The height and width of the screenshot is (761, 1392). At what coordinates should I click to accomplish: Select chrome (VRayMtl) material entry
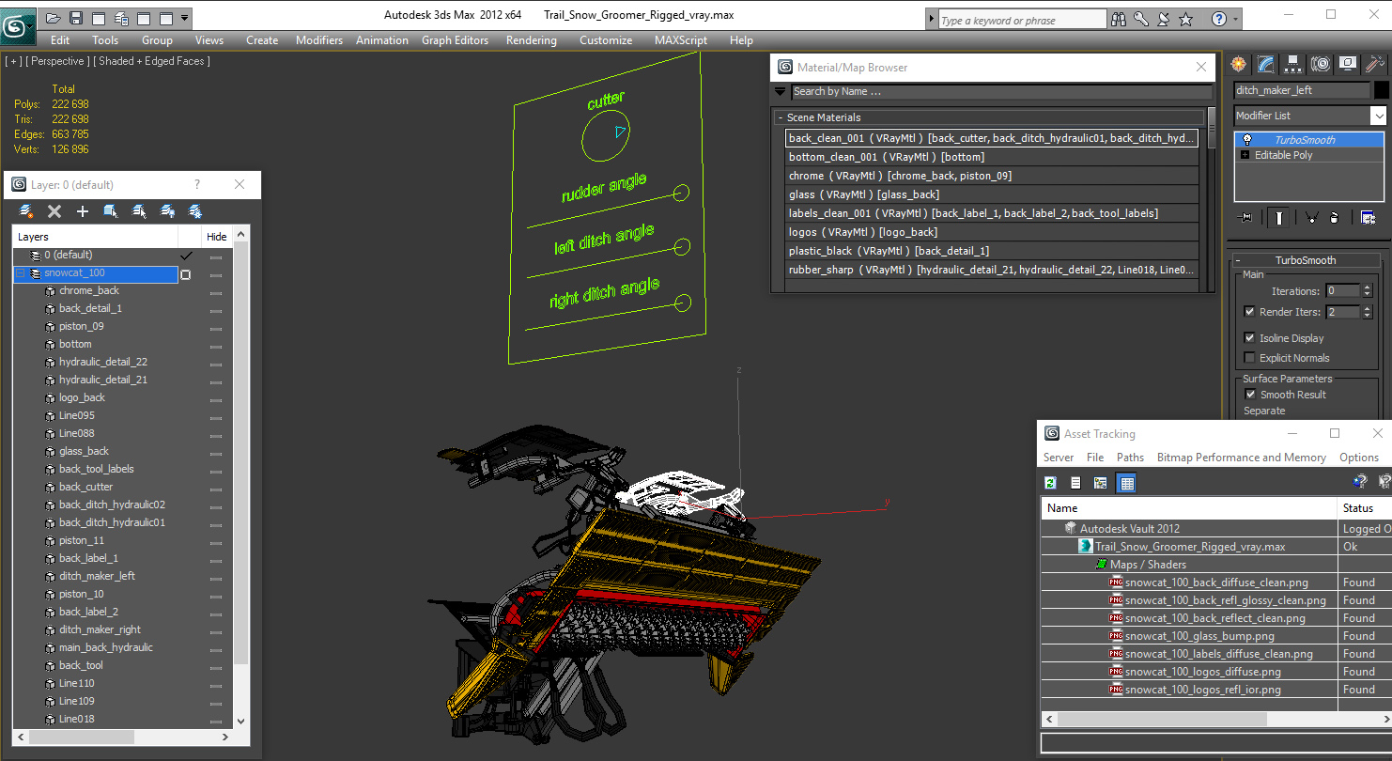993,176
